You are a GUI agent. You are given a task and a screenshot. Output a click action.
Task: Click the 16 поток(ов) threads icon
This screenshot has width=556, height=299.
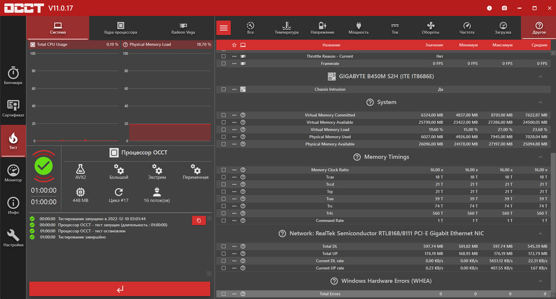click(x=157, y=192)
